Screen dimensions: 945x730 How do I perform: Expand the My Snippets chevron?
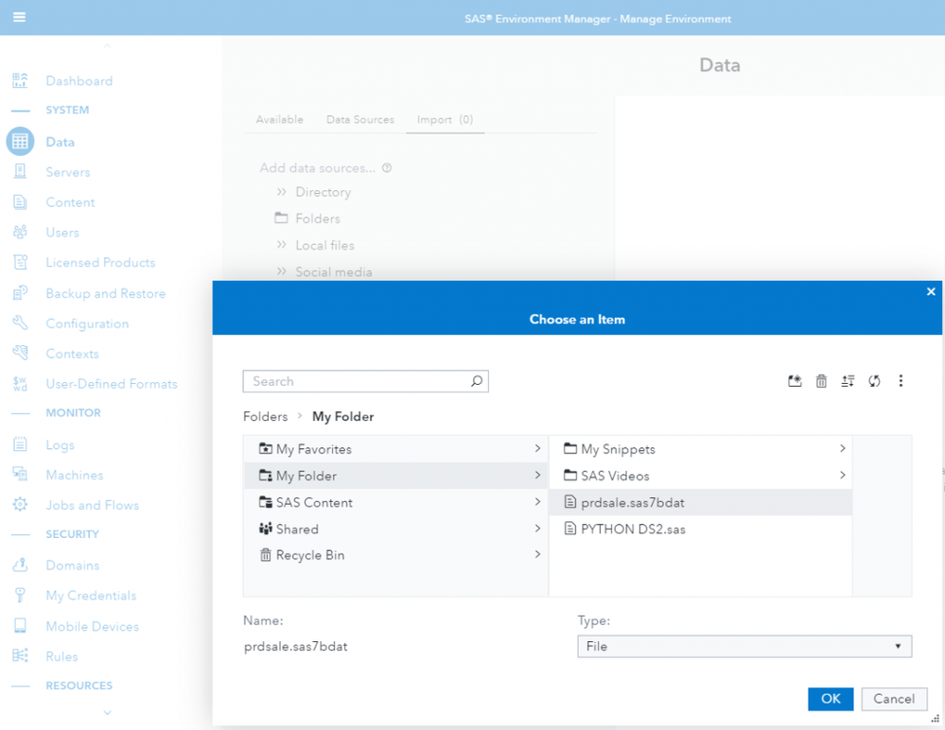pos(842,449)
